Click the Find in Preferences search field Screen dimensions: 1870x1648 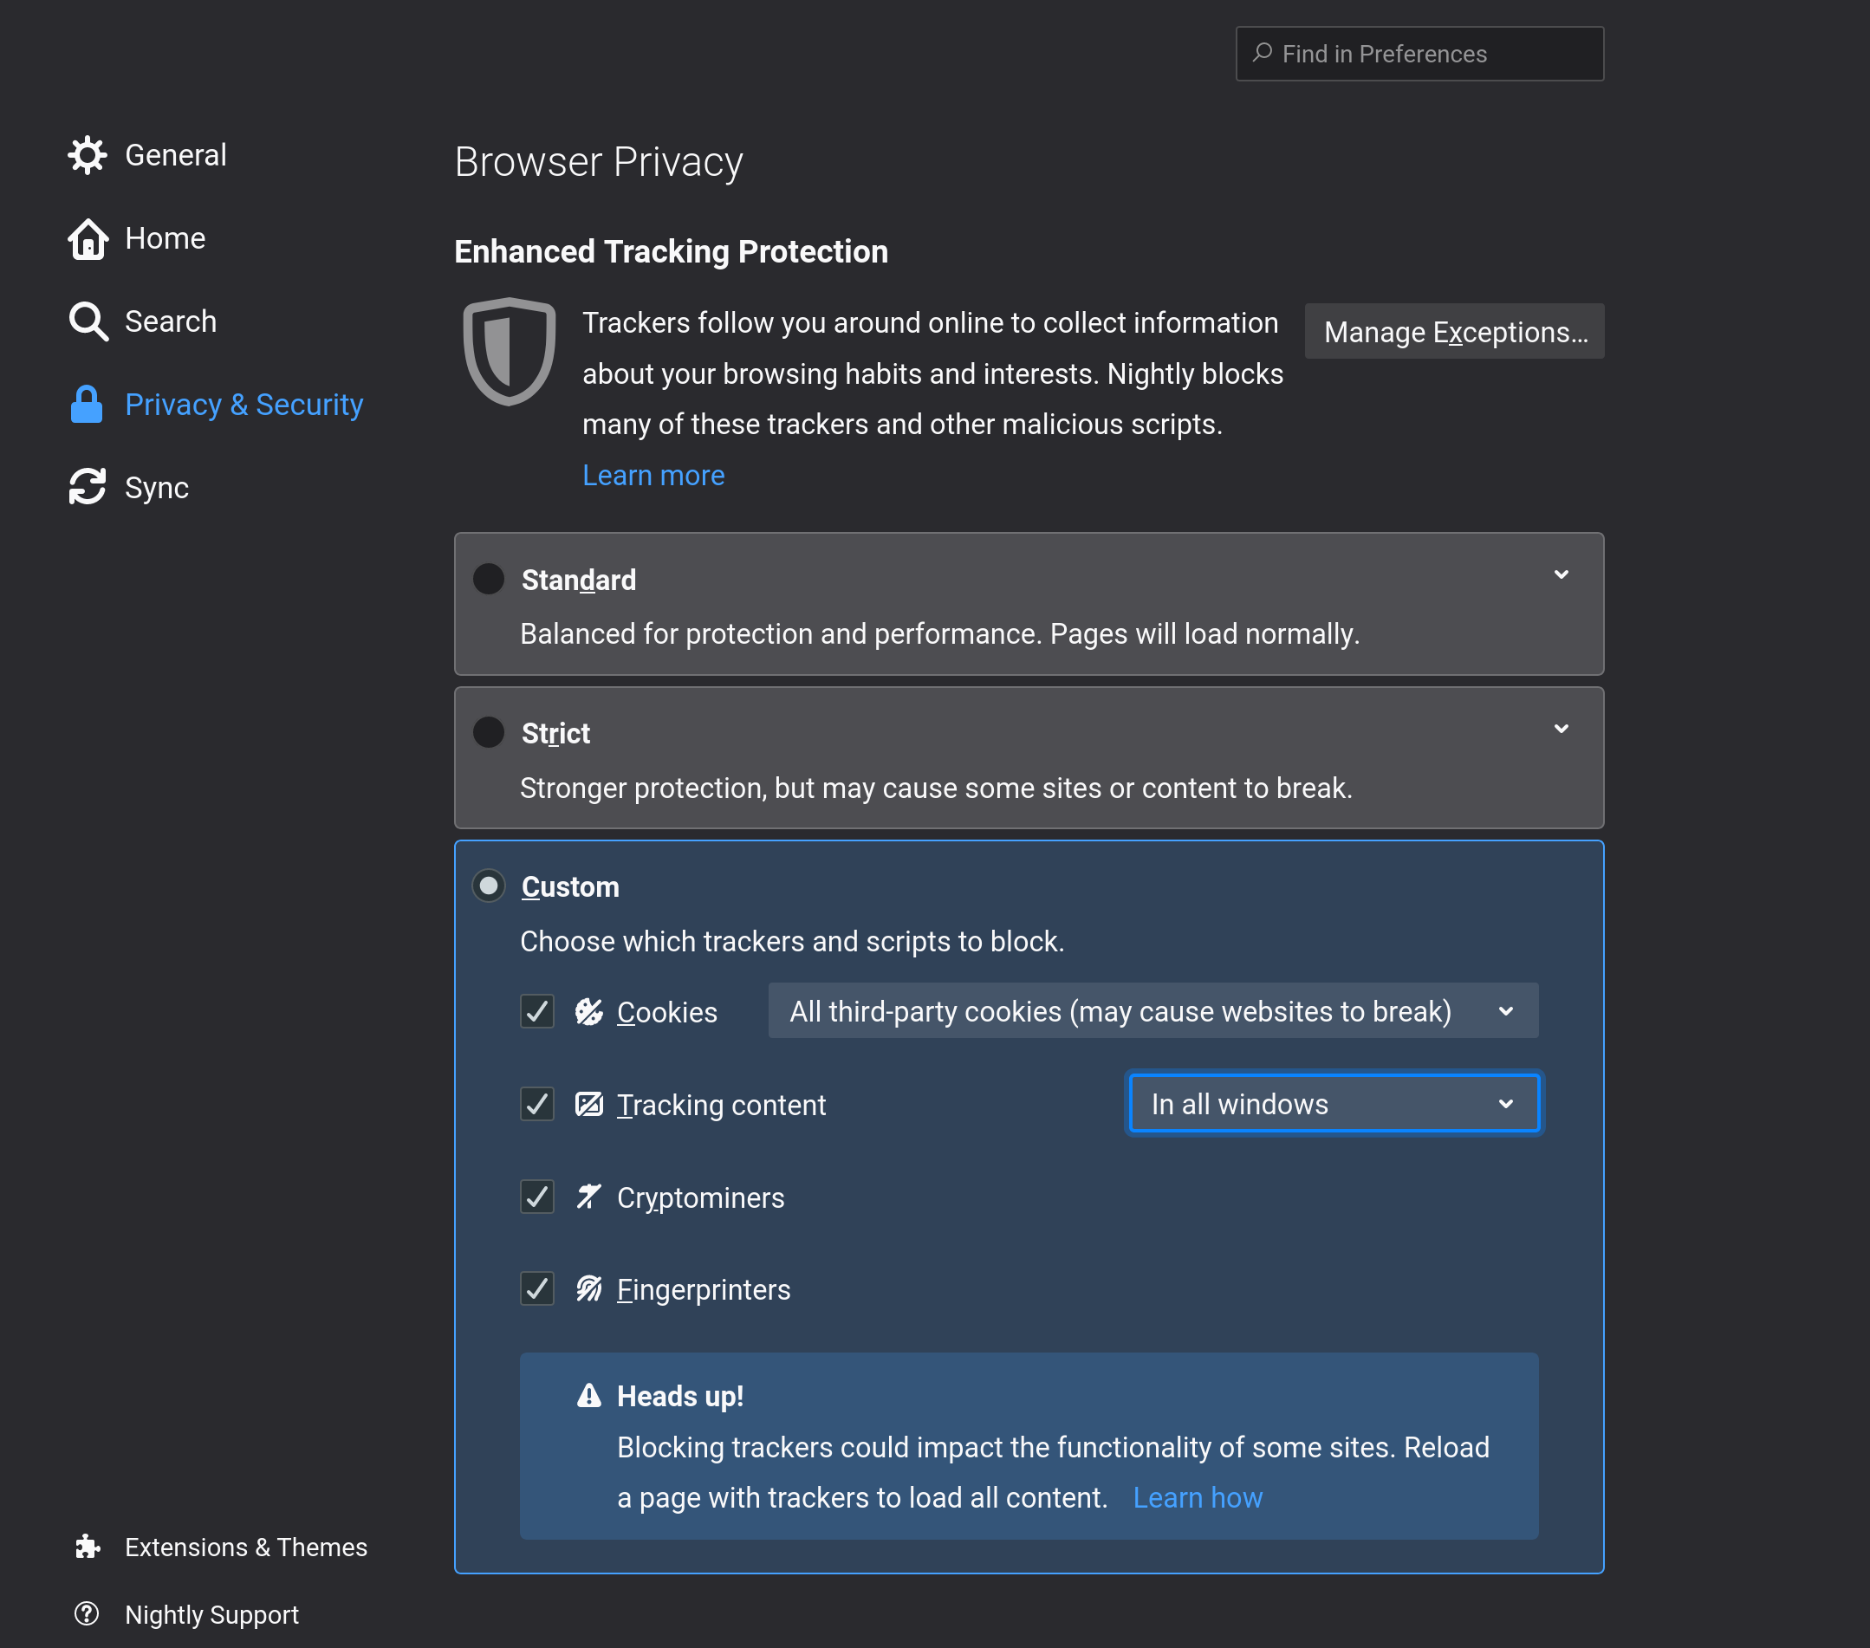click(x=1419, y=53)
